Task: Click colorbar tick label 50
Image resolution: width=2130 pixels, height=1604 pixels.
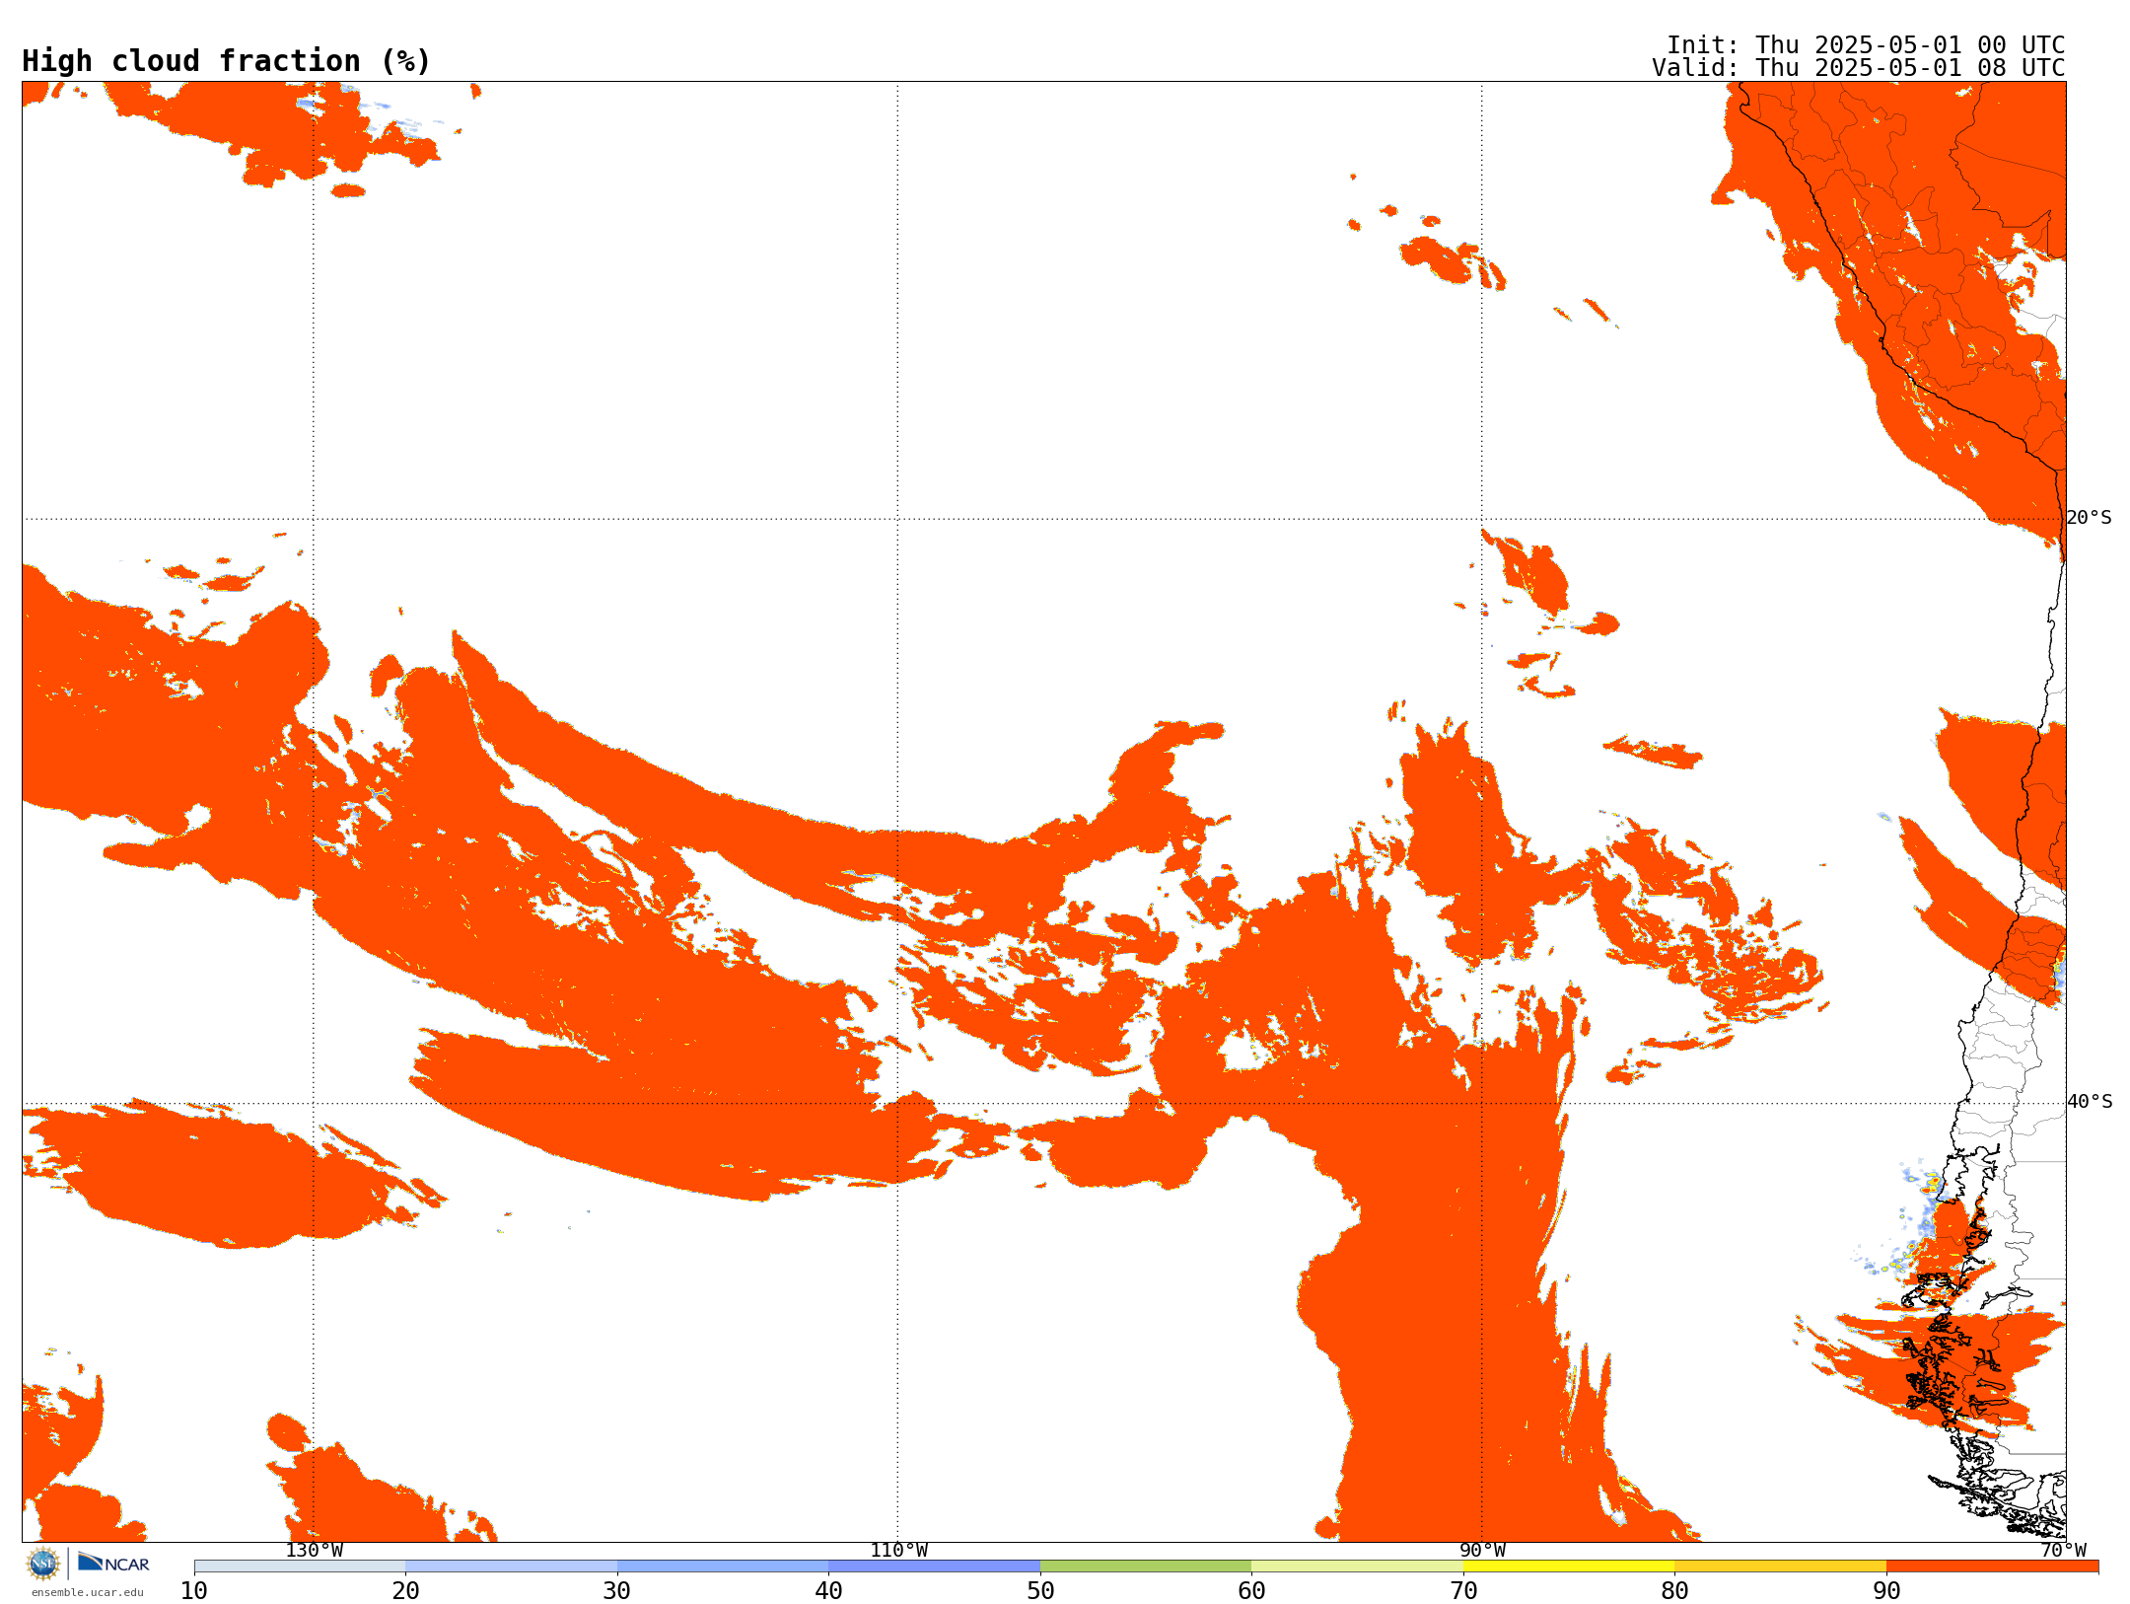Action: click(x=1040, y=1591)
